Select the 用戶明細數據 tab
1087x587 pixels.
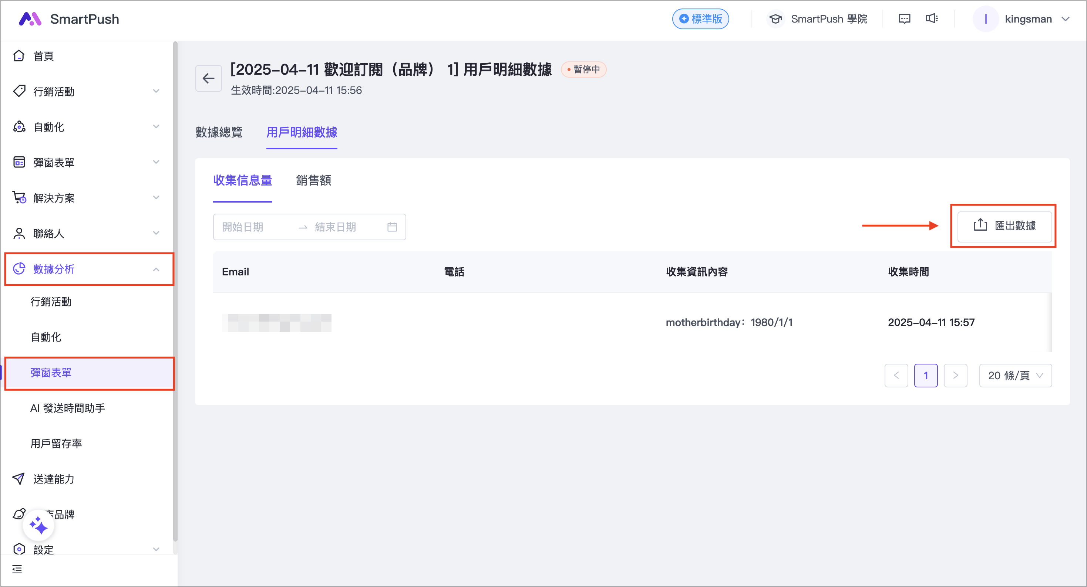coord(302,133)
